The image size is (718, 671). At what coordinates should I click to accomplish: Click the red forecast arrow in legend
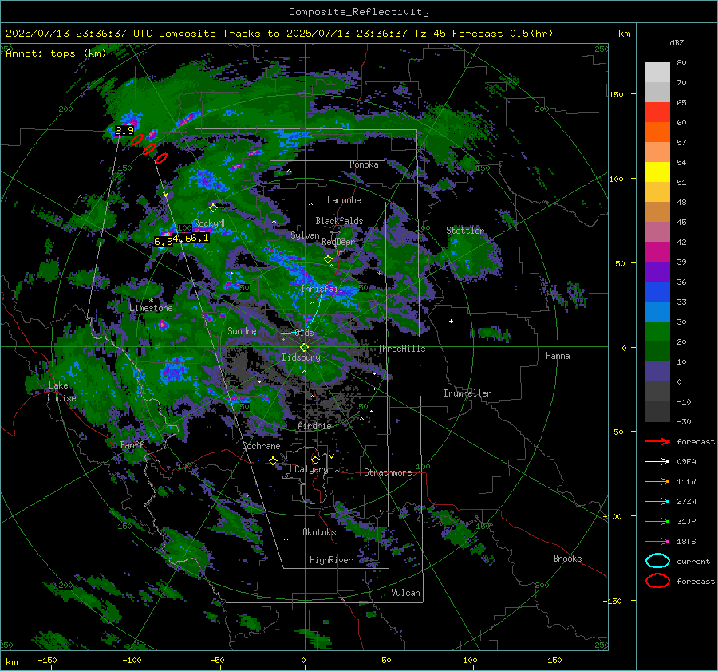tap(657, 441)
